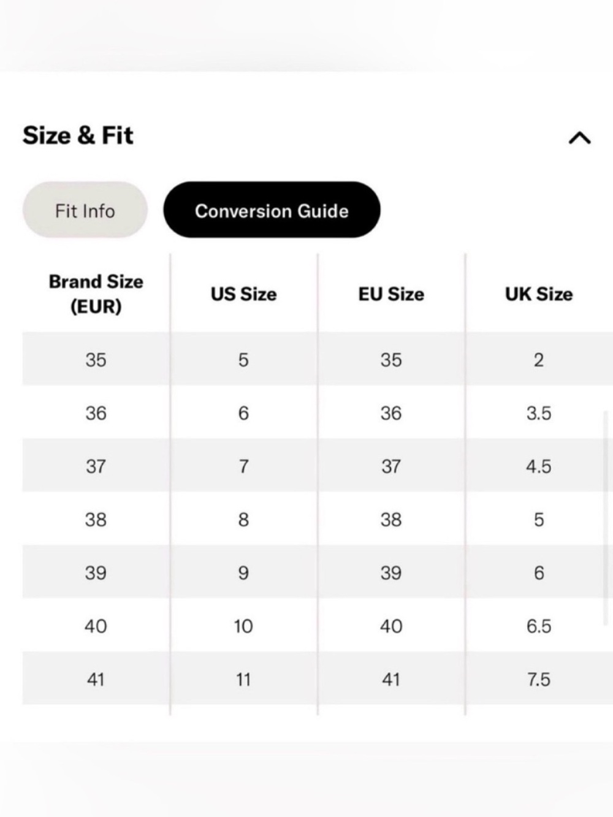Viewport: 613px width, 817px height.
Task: Click UK size 4.5 cell
Action: click(539, 466)
